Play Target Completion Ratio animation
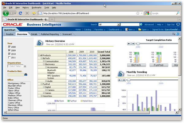 tap(129, 44)
